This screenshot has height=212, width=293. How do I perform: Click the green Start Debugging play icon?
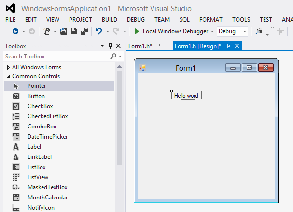point(137,31)
